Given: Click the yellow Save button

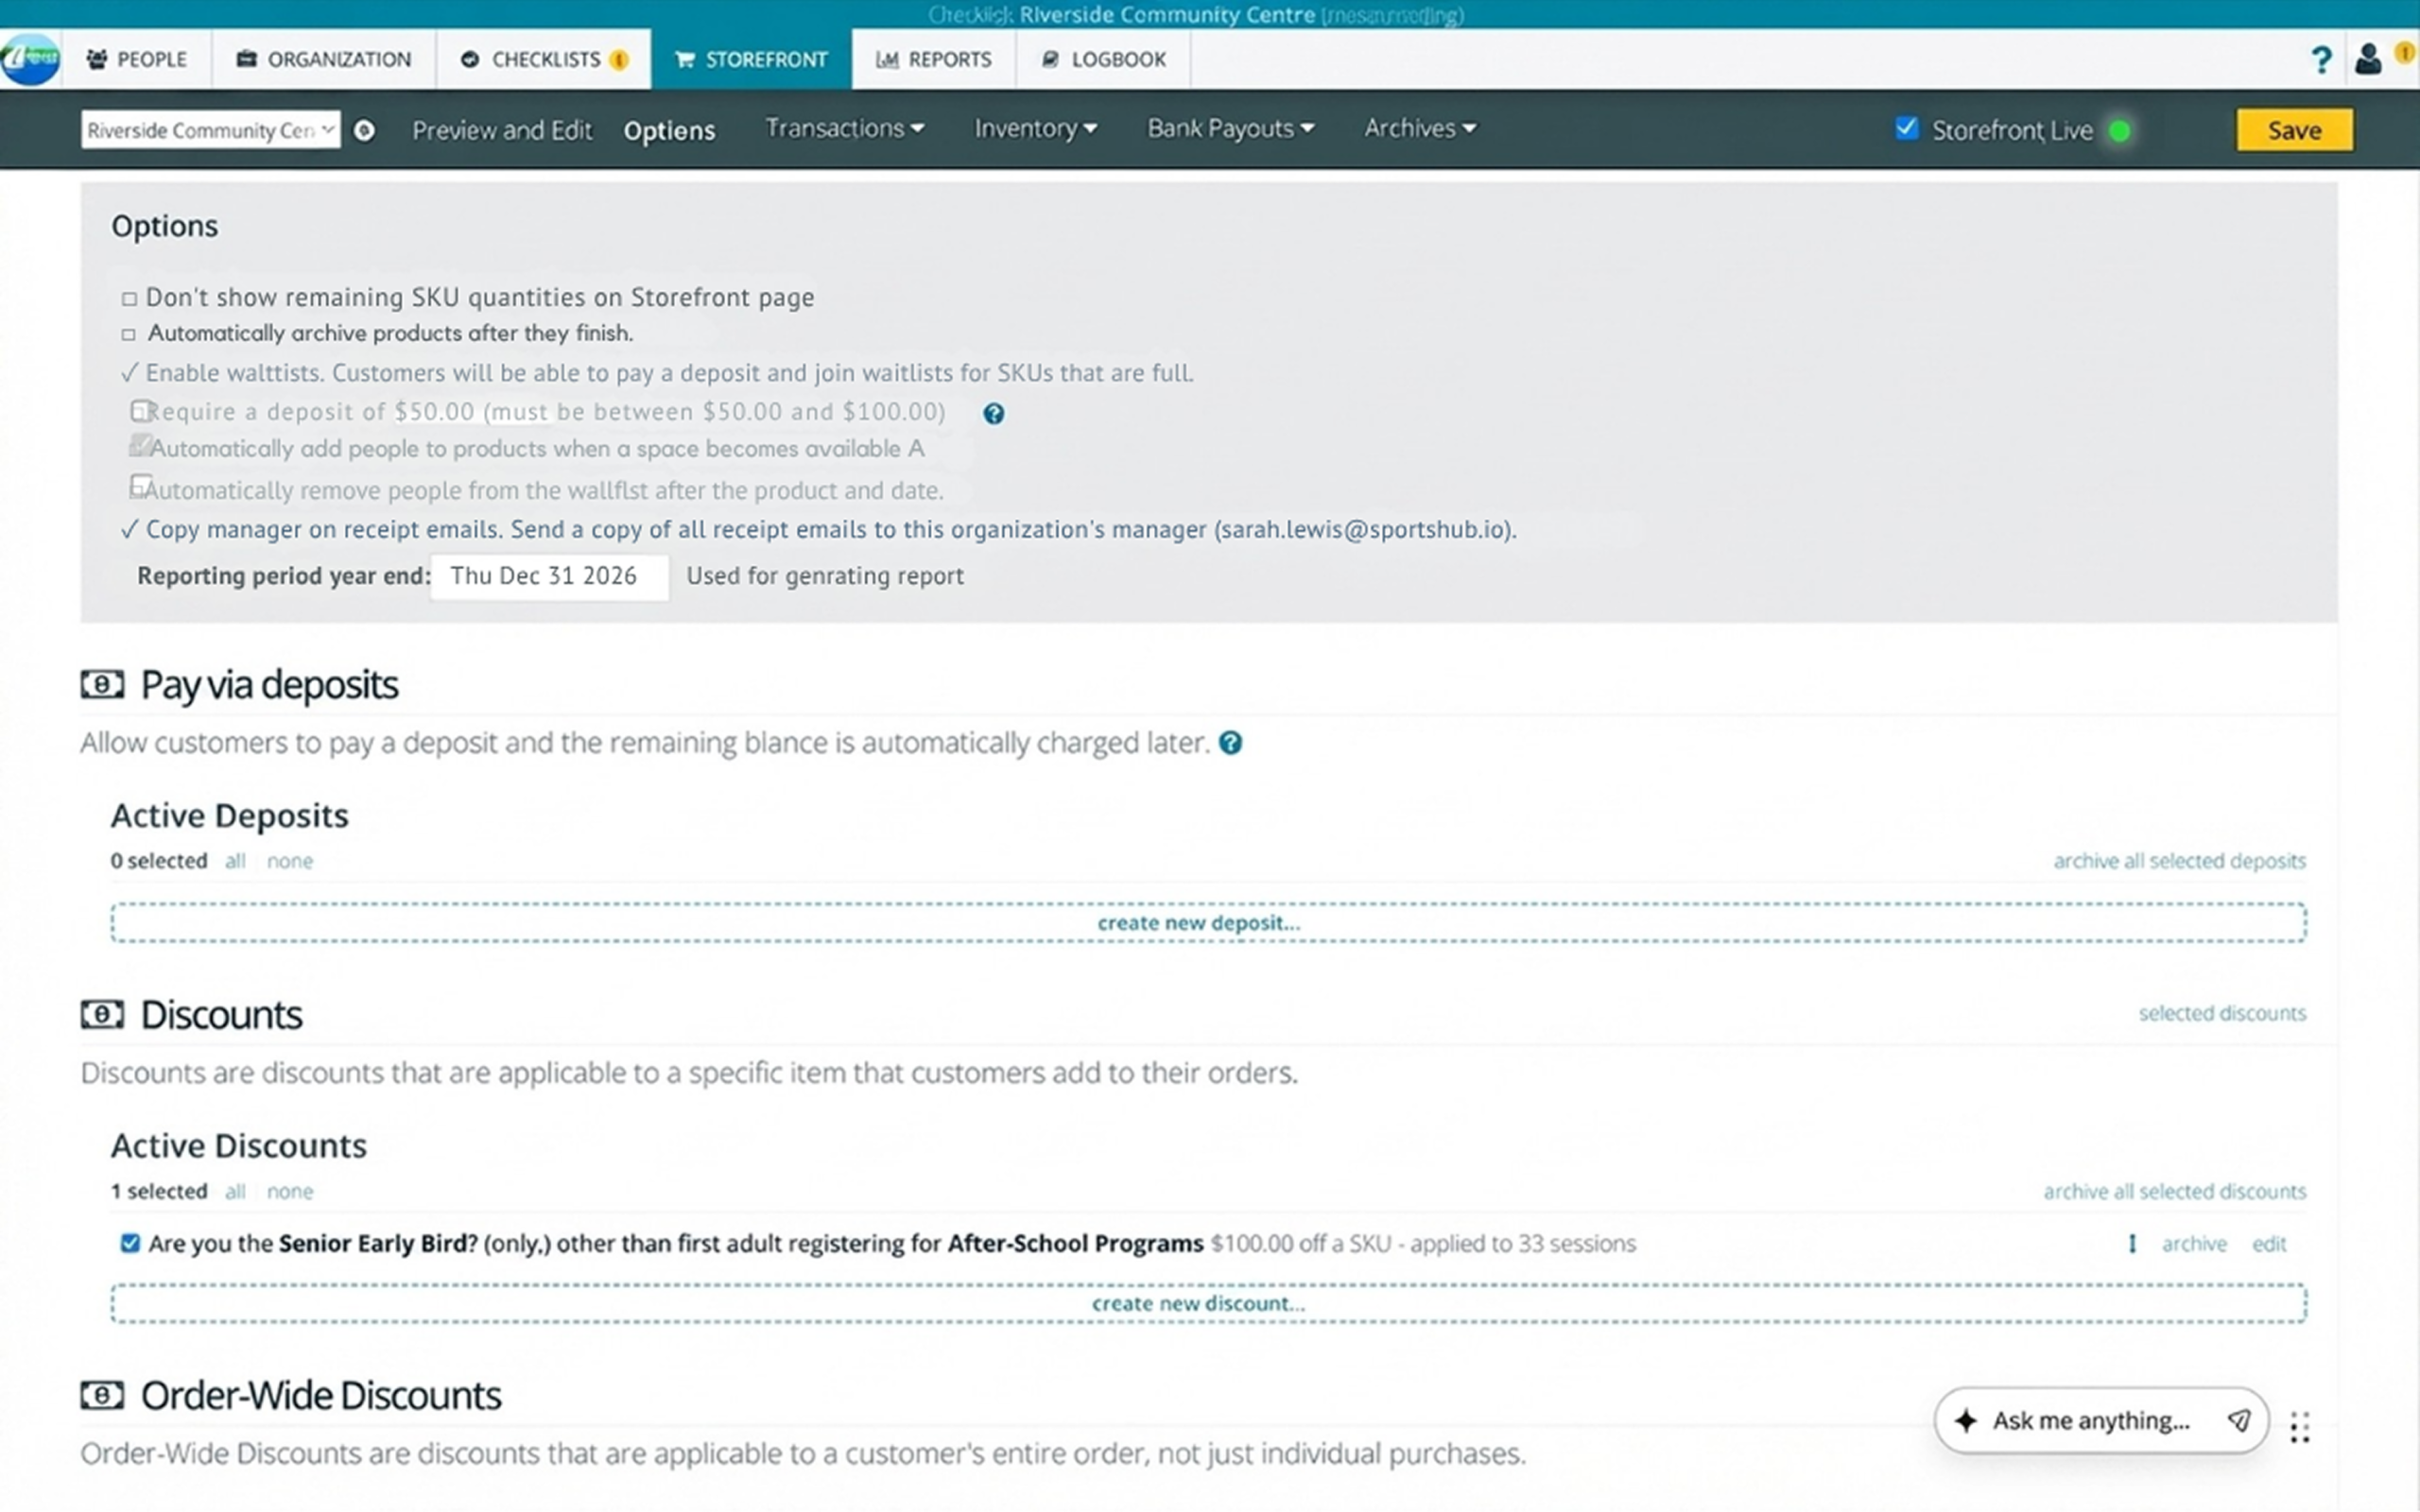Looking at the screenshot, I should point(2294,130).
